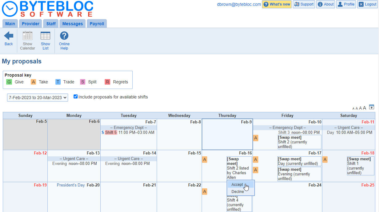Click the pink Split key swatch
The width and height of the screenshot is (379, 212).
tap(83, 82)
